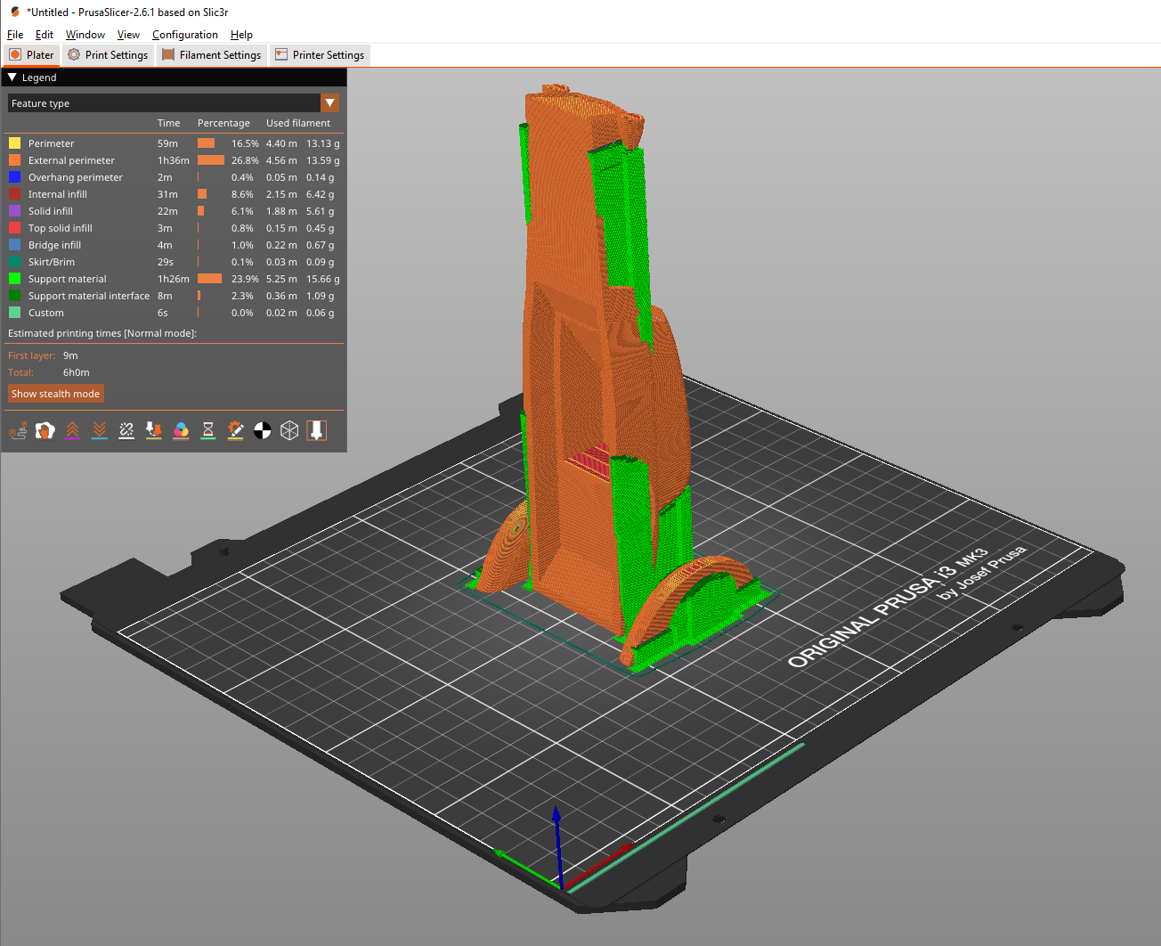The width and height of the screenshot is (1161, 946).
Task: Click Total time value 6h0m
Action: click(x=77, y=372)
